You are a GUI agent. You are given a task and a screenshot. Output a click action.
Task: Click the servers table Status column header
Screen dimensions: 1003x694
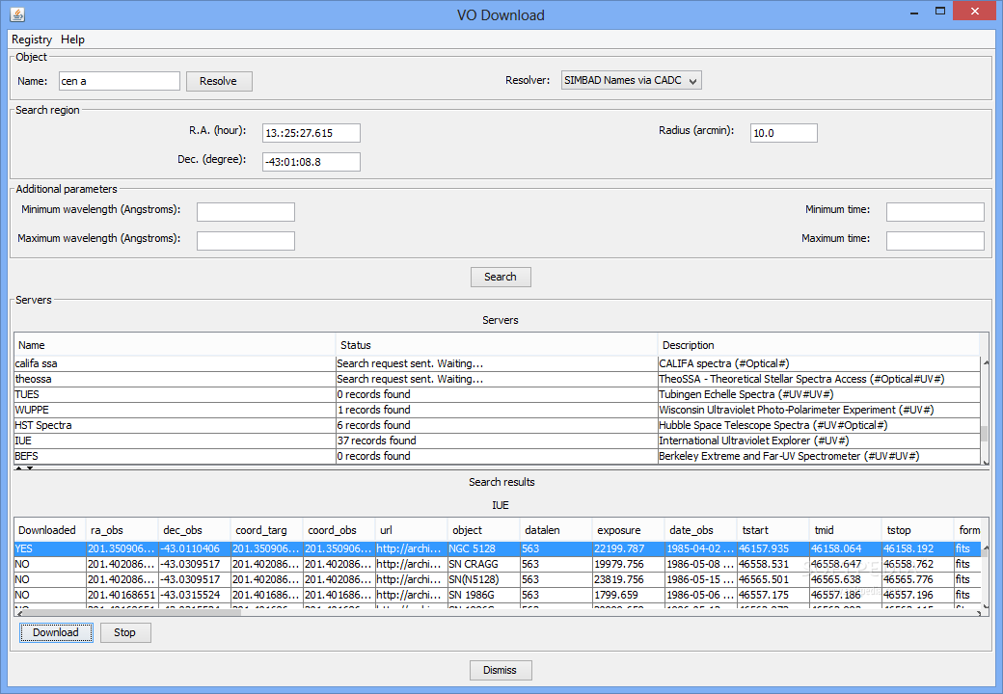coord(497,345)
